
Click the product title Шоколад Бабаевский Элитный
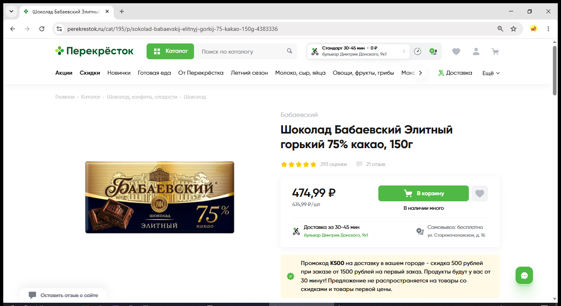(367, 137)
